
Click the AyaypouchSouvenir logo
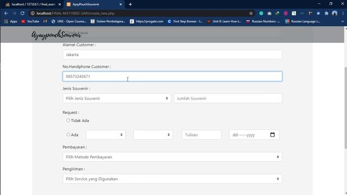(56, 34)
